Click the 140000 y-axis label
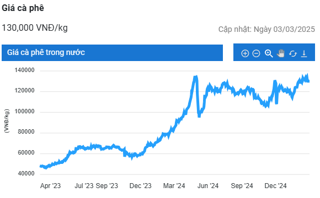 point(24,70)
